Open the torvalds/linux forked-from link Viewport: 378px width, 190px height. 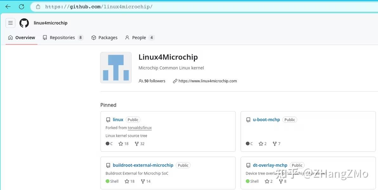(x=140, y=128)
